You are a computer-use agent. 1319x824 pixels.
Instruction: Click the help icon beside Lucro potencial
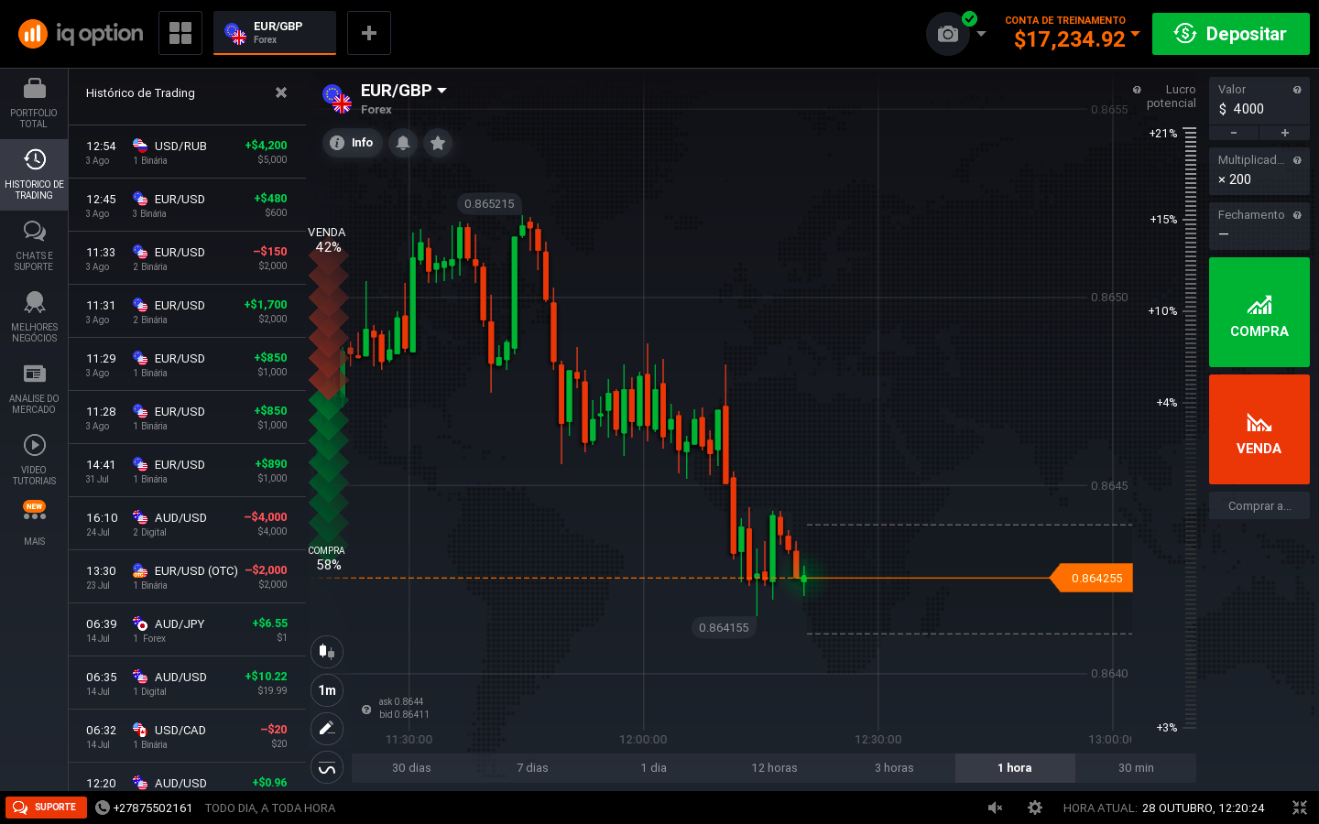point(1137,90)
